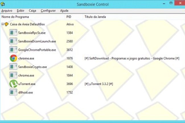
Task: Click the GoogleChromePortable.exe process icon
Action: pyautogui.click(x=13, y=50)
